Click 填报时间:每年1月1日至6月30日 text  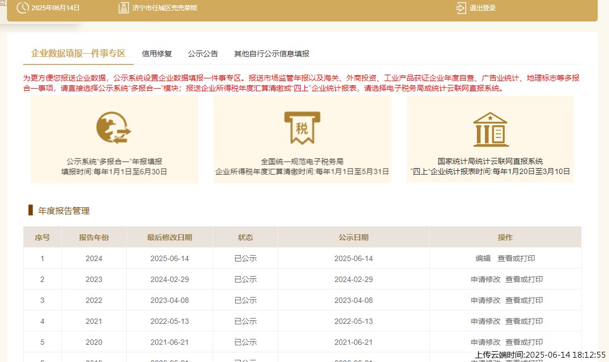(x=114, y=172)
